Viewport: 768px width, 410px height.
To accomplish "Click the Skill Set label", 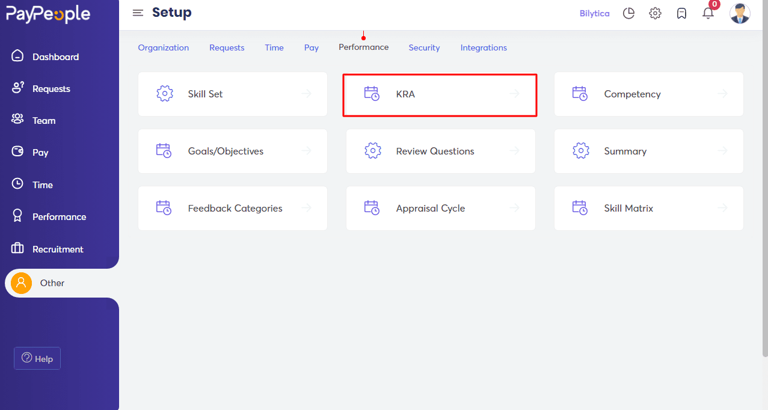I will pos(206,94).
